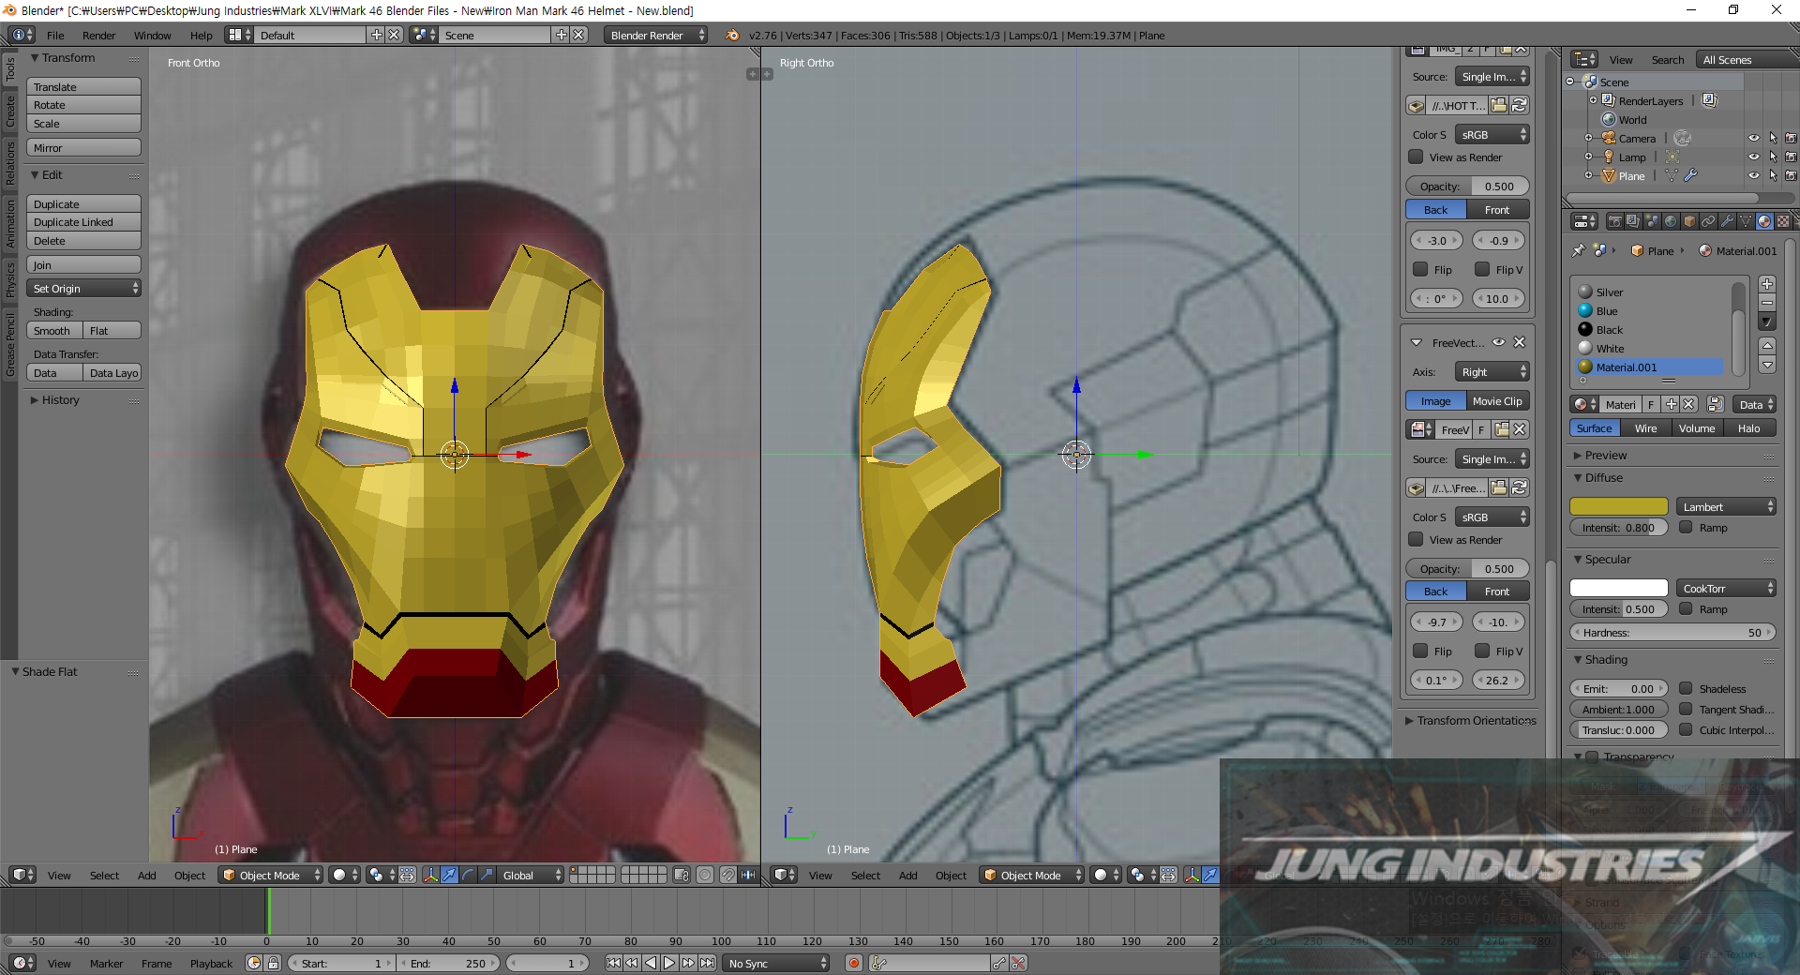Screen dimensions: 1800x975
Task: Click the yellow diffuse color swatch
Action: (1619, 506)
